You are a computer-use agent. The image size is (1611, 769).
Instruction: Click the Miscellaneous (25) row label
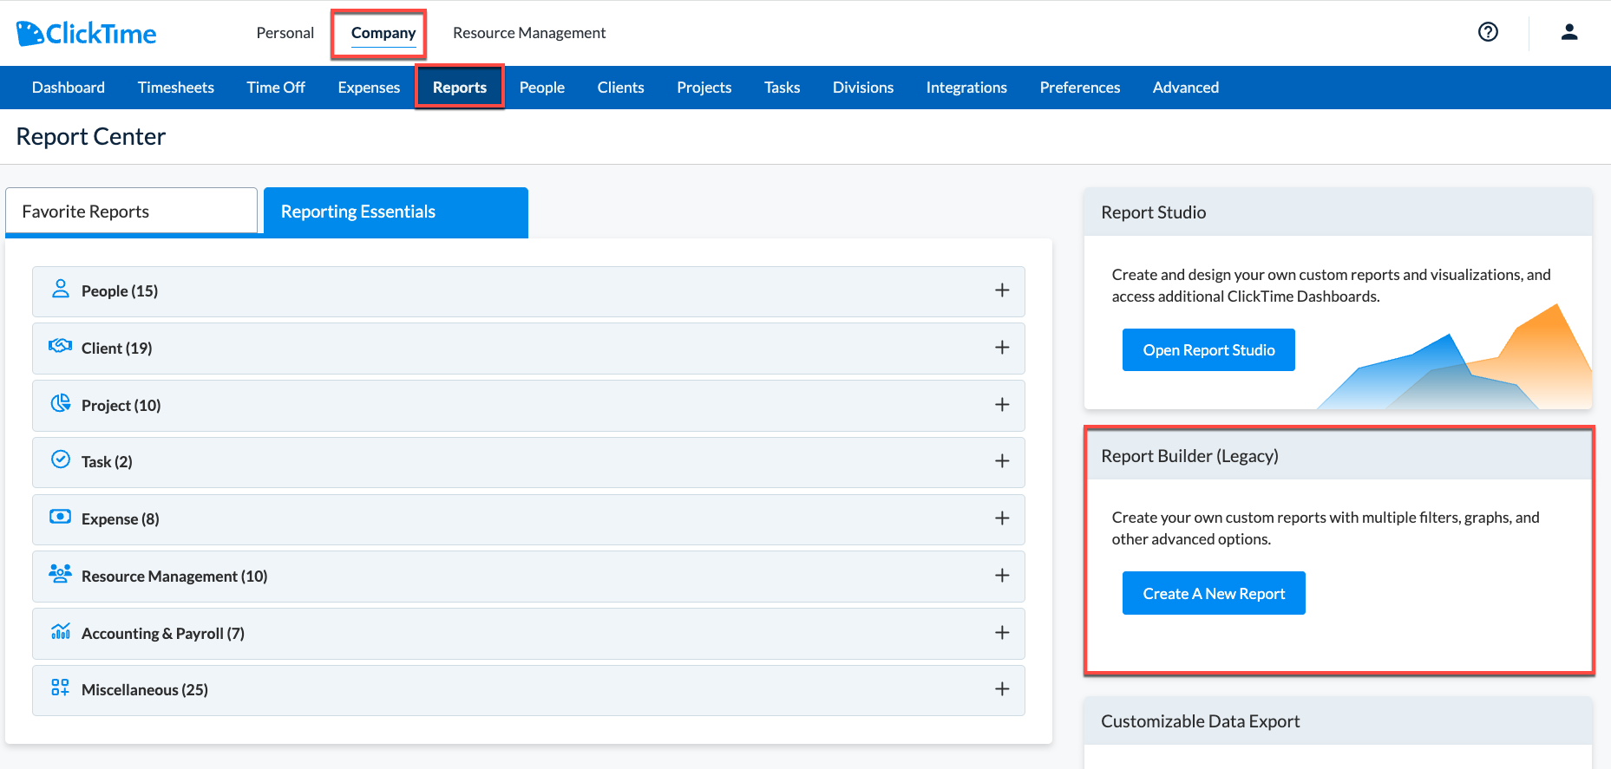(x=145, y=690)
